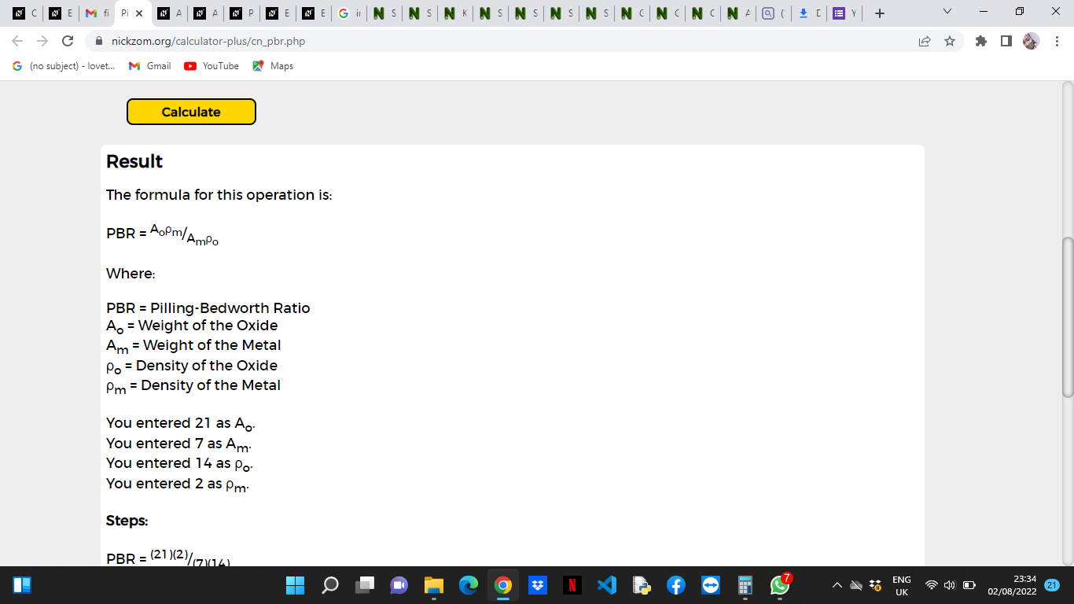This screenshot has width=1074, height=604.
Task: Open the YouTube bookmark
Action: [211, 66]
